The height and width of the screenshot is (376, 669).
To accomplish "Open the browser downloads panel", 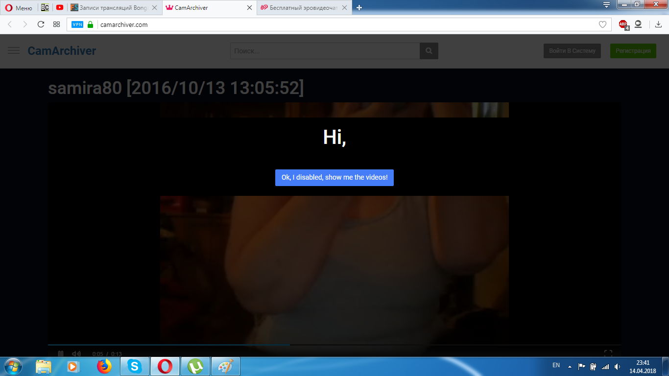I will (658, 24).
